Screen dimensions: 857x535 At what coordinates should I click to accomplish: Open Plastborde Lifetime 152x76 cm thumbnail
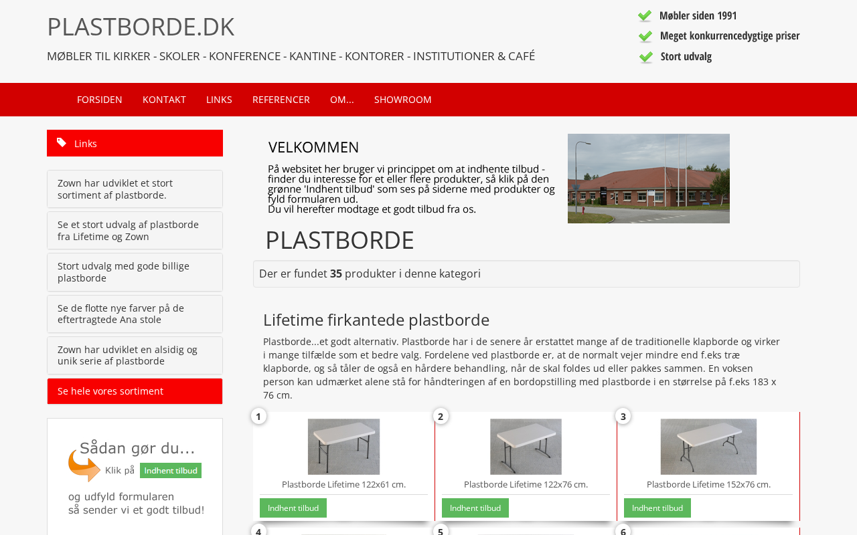pyautogui.click(x=708, y=447)
